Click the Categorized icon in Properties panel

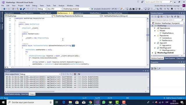click(x=152, y=69)
